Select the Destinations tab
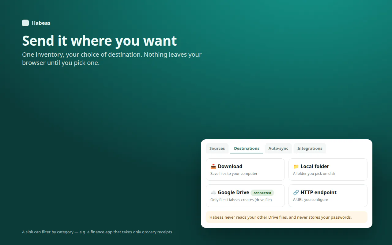392x245 pixels. [x=247, y=148]
